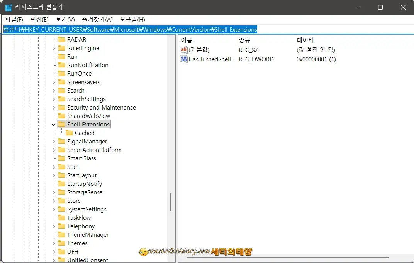The height and width of the screenshot is (263, 414).
Task: Select the Store folder icon
Action: 61,201
